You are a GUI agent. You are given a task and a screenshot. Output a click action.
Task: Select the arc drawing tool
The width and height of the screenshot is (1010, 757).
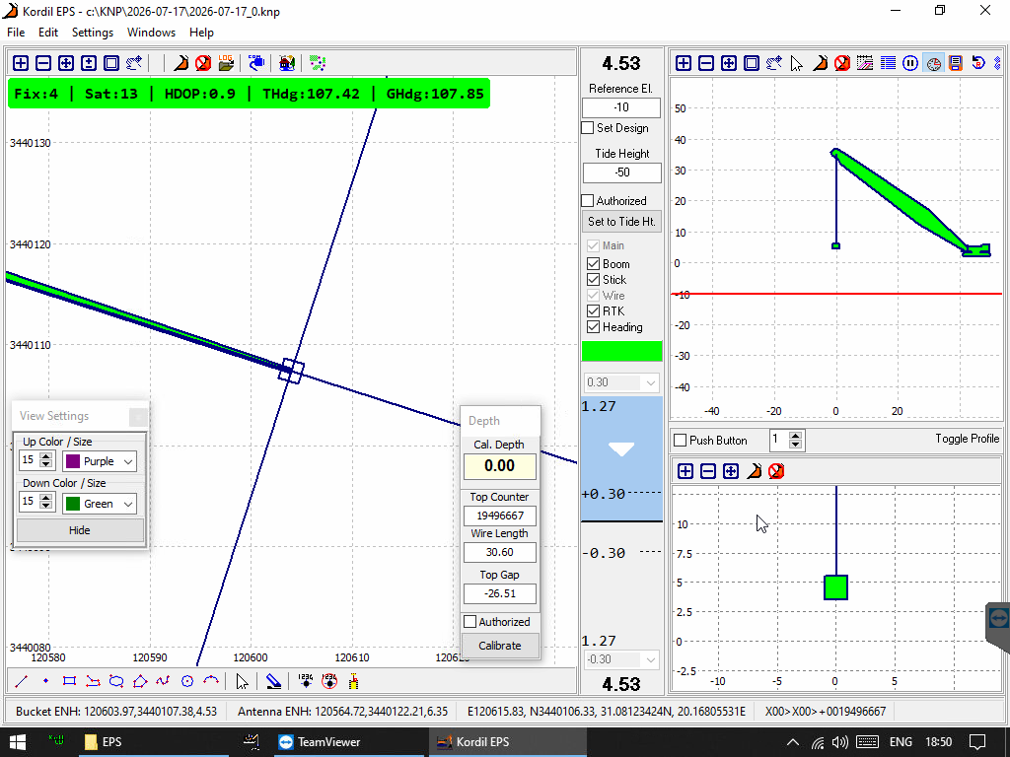tap(211, 681)
